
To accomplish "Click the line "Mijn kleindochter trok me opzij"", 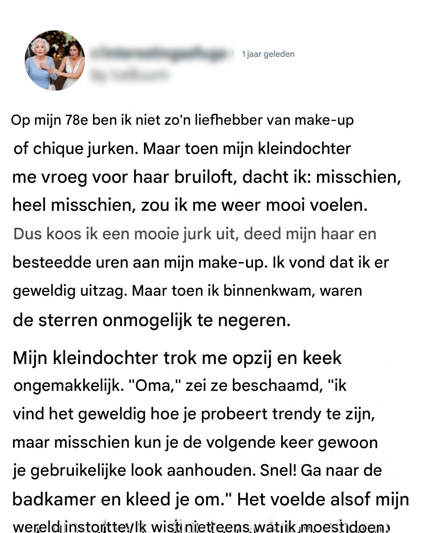I will click(177, 358).
